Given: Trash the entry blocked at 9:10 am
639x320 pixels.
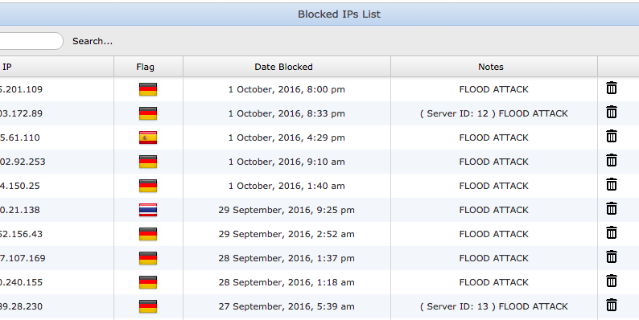Looking at the screenshot, I should click(x=612, y=161).
